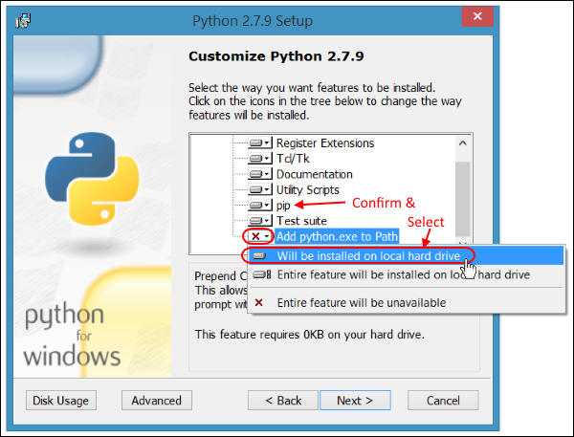The width and height of the screenshot is (574, 437).
Task: Go to previous step with Back
Action: [283, 401]
